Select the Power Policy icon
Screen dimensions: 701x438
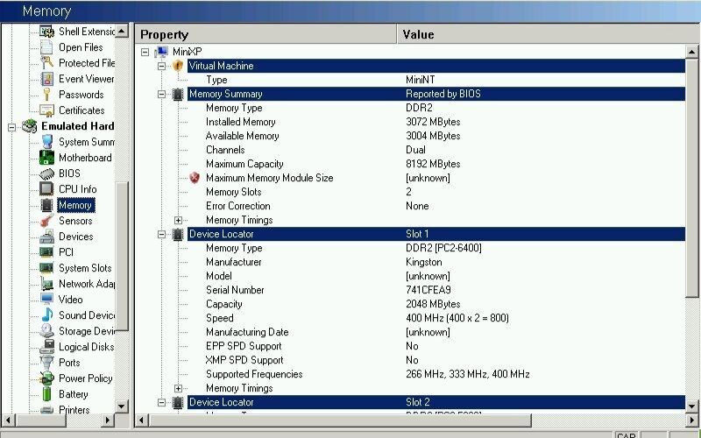[46, 378]
